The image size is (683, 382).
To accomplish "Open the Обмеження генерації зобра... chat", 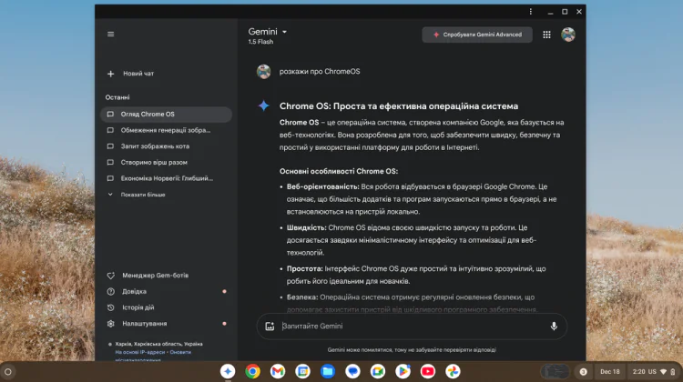I will click(166, 130).
